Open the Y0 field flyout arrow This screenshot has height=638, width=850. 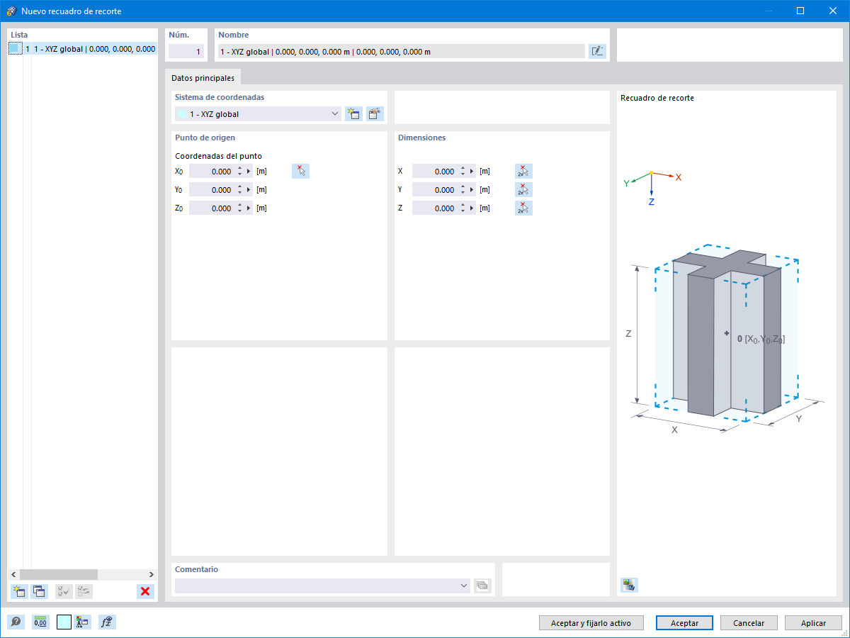click(x=249, y=189)
